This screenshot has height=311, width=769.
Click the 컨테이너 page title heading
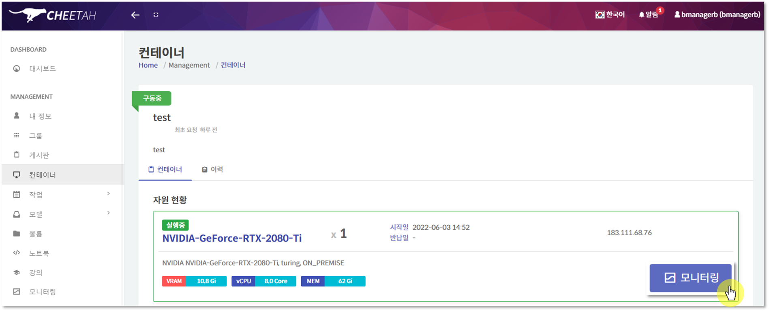tap(161, 52)
